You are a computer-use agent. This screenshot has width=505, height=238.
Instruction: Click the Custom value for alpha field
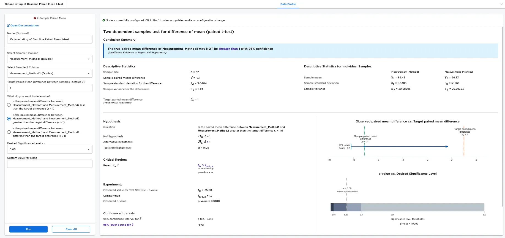click(x=50, y=164)
